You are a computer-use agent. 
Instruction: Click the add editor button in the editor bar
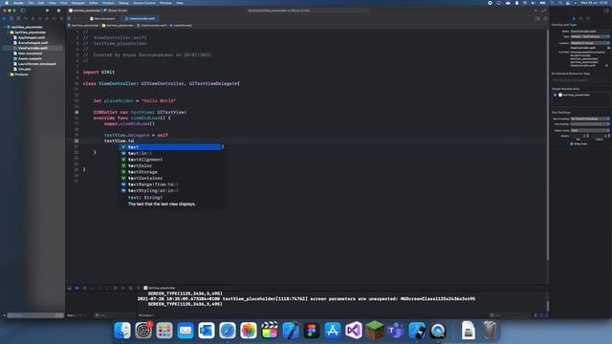pos(545,18)
